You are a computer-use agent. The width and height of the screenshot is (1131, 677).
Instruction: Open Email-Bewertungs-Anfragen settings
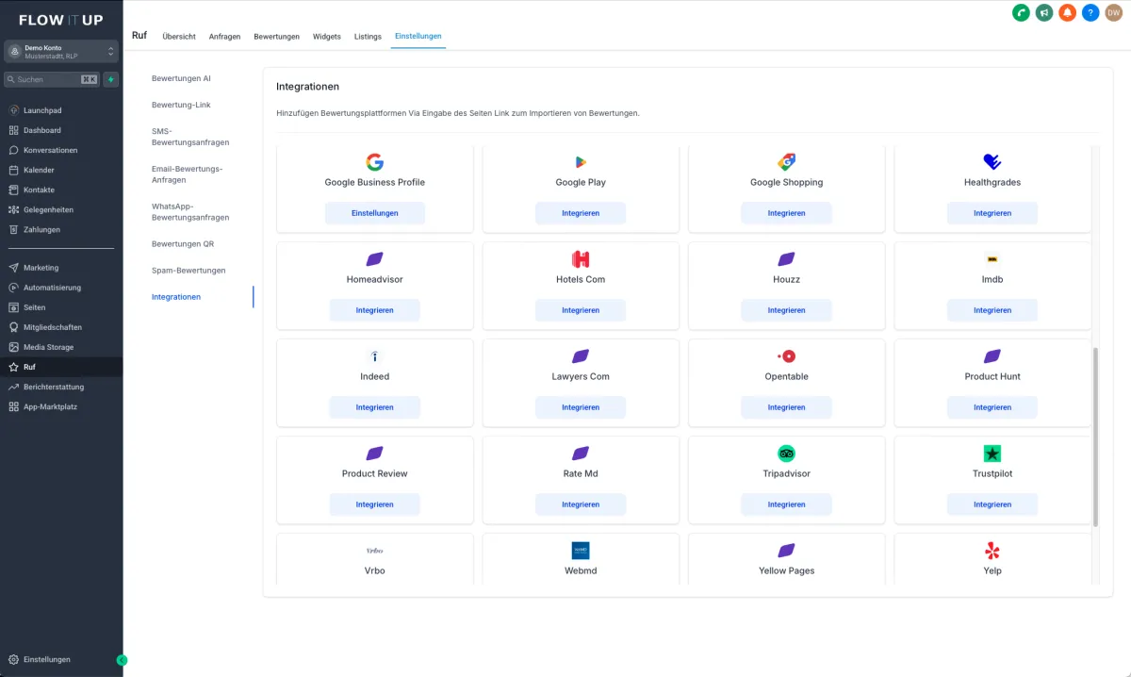point(188,174)
